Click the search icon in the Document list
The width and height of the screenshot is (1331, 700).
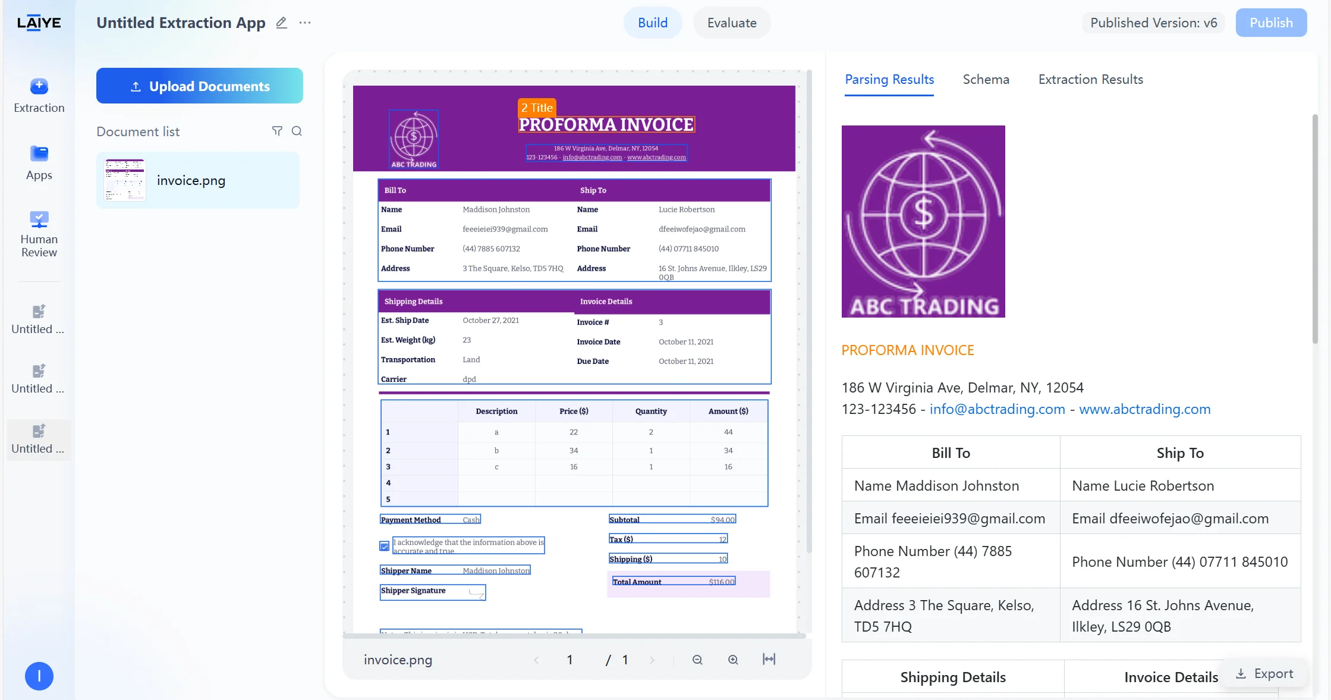tap(297, 131)
